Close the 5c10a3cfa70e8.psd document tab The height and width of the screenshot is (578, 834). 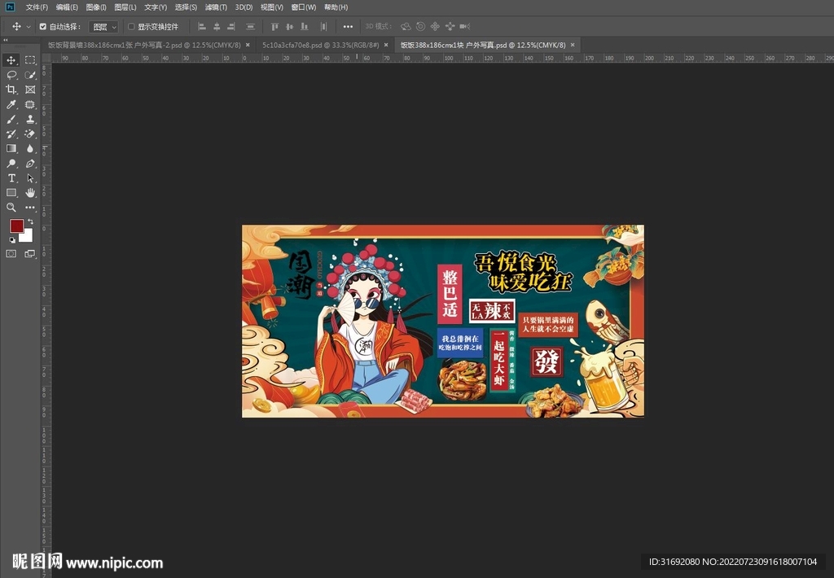point(388,45)
